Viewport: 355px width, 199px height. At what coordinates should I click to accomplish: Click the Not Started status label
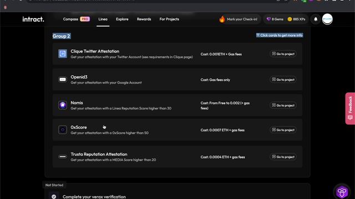coord(54,185)
